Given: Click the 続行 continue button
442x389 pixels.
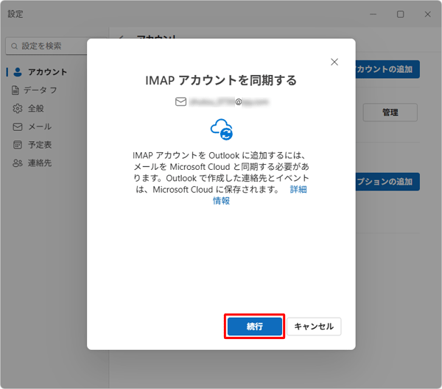Looking at the screenshot, I should 255,326.
